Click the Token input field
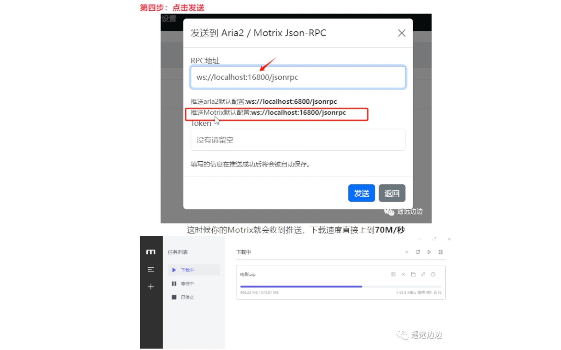Screen dimensions: 561x350 pyautogui.click(x=298, y=140)
